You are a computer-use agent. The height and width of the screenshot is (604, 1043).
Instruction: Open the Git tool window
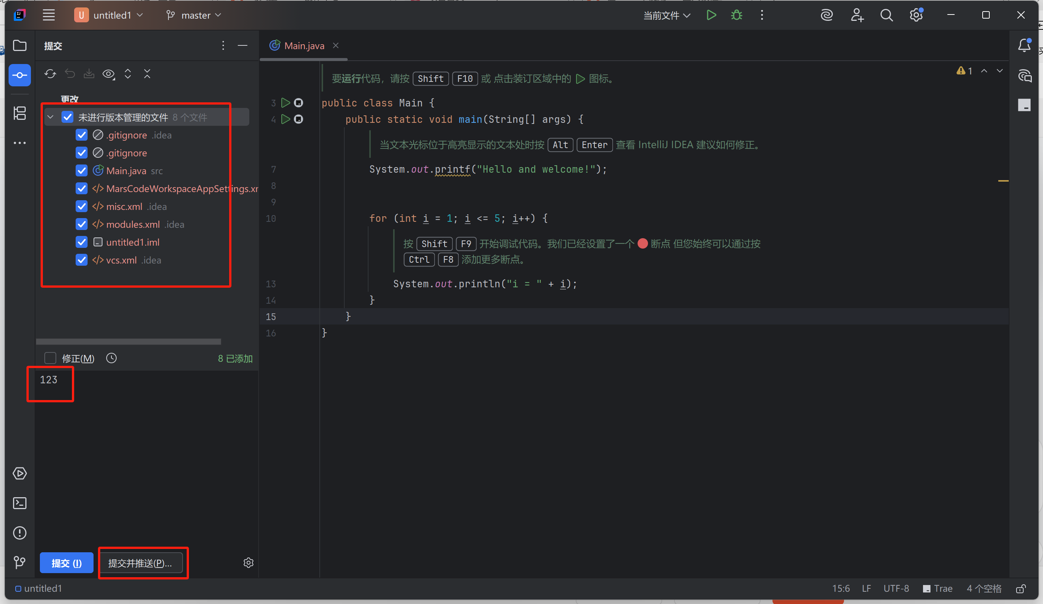(x=19, y=562)
